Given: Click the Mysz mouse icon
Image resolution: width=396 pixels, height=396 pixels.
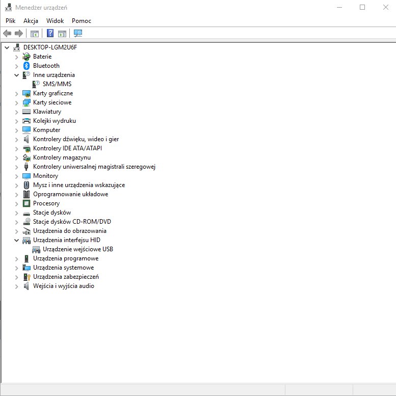Looking at the screenshot, I should 27,185.
